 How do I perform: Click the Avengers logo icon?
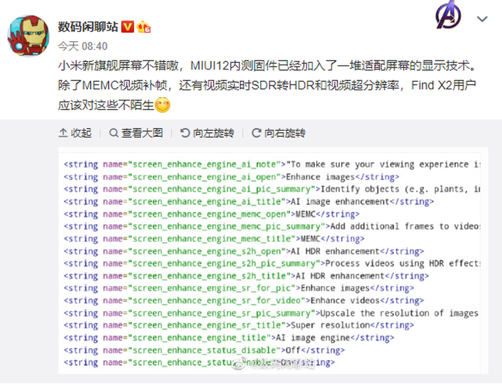[448, 14]
